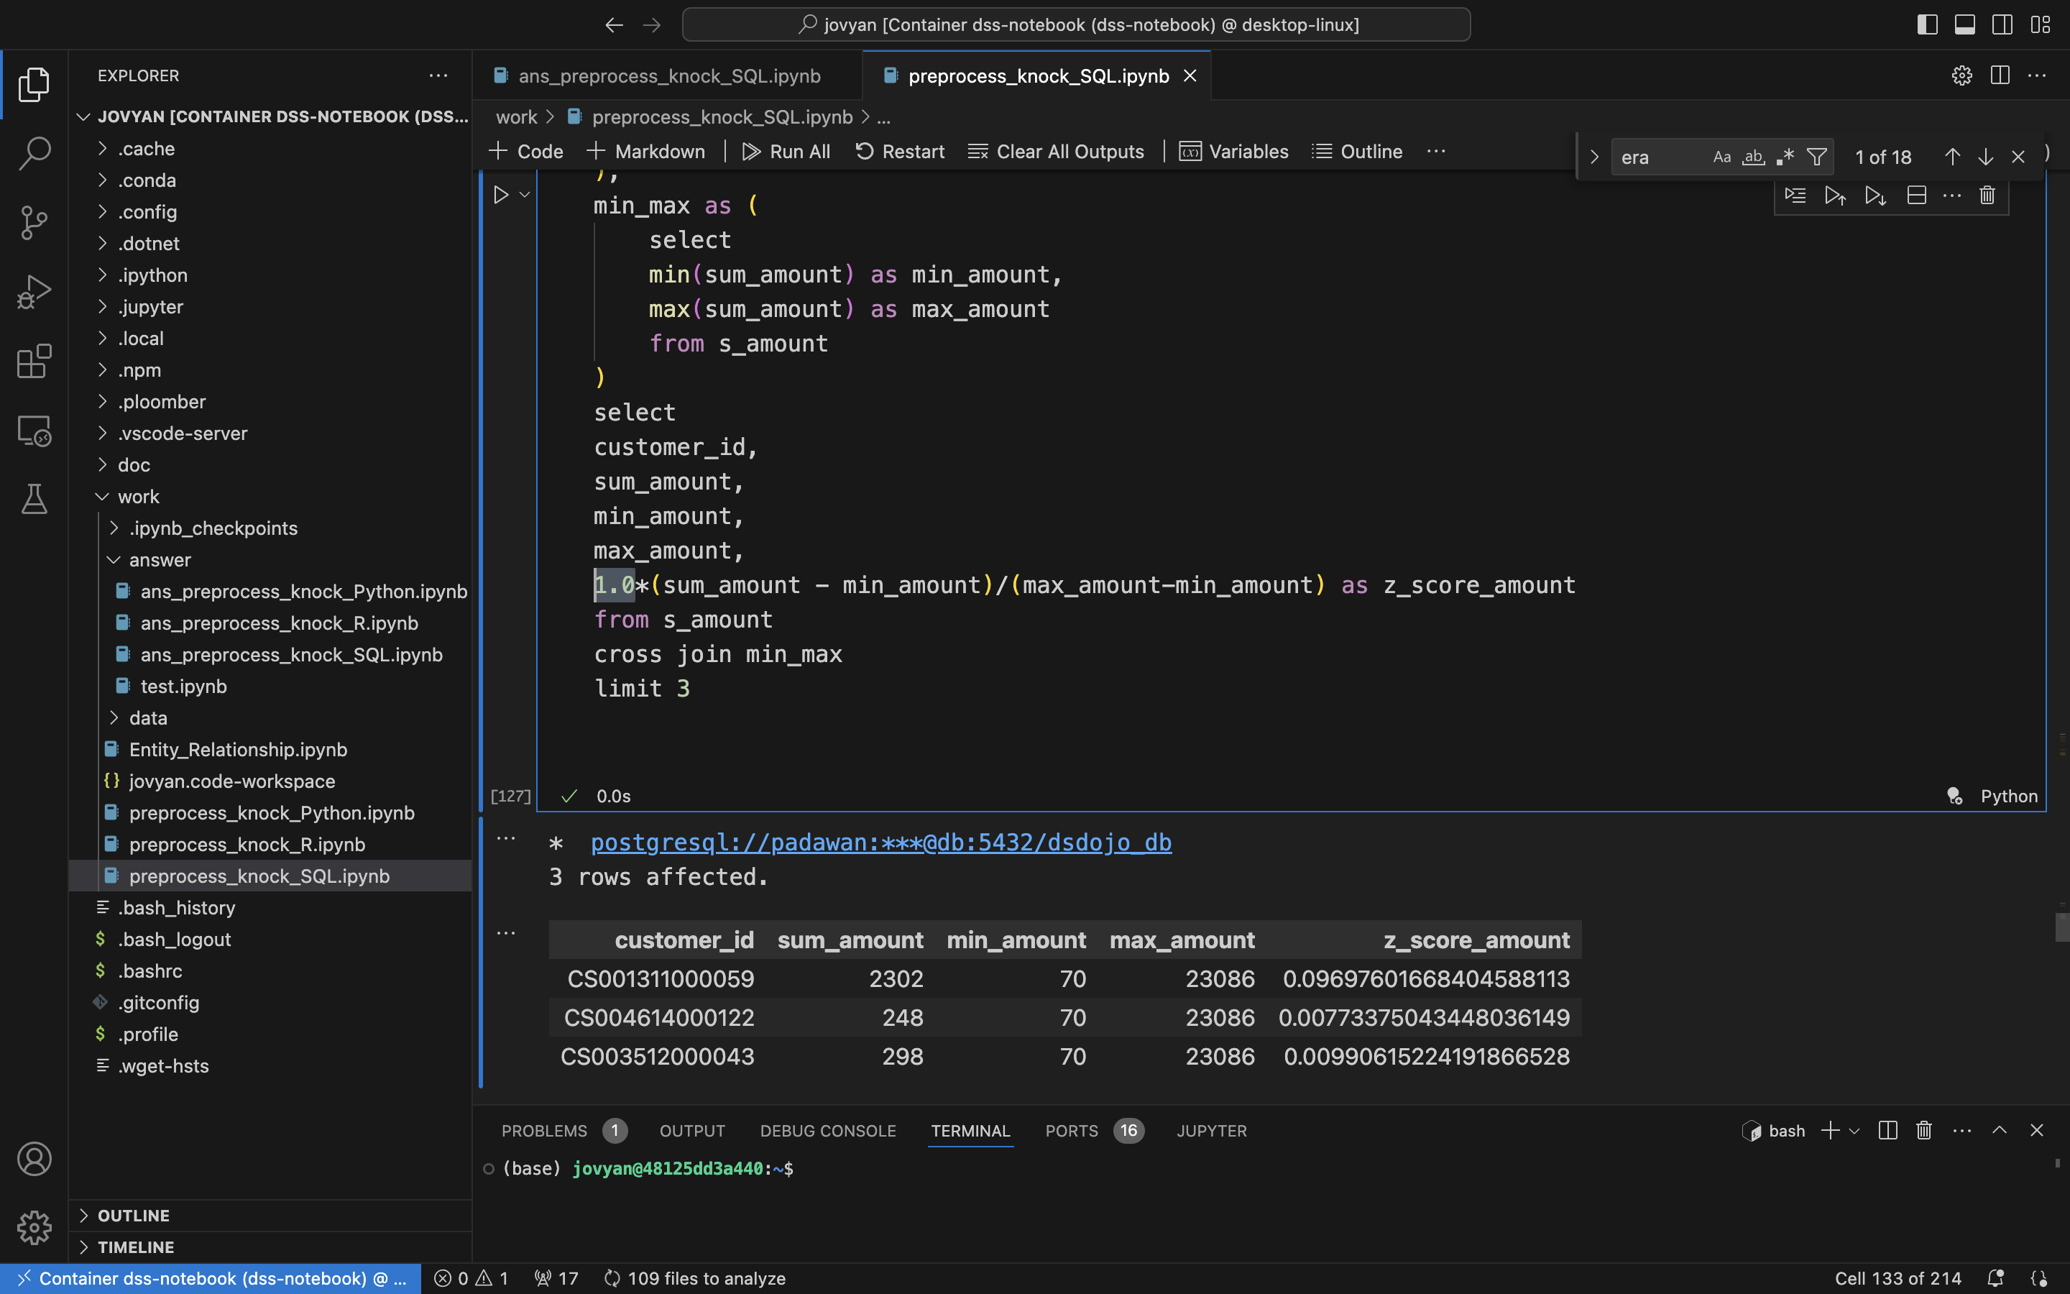Toggle replace in find widget
The width and height of the screenshot is (2070, 1294).
1593,157
